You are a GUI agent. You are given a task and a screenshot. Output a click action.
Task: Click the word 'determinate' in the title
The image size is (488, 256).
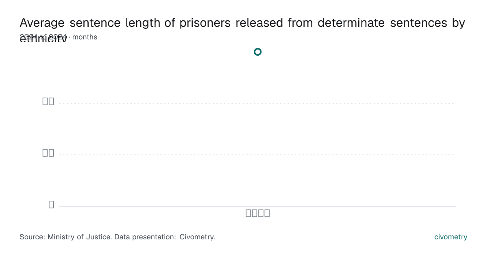(x=351, y=23)
